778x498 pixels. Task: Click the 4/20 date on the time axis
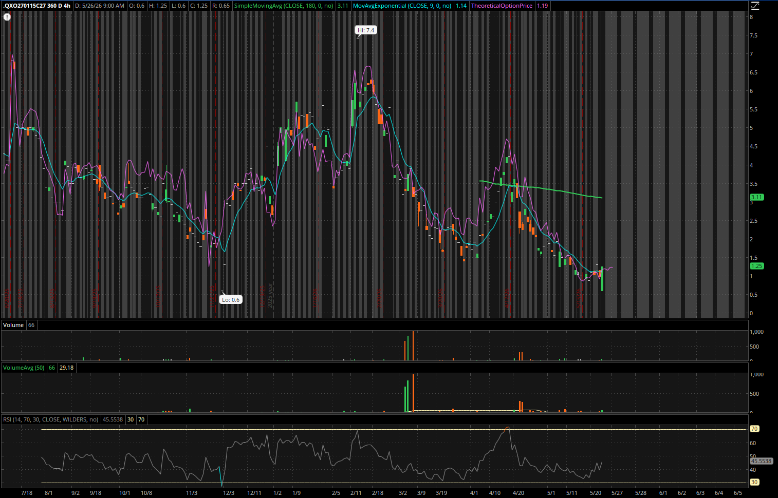[518, 493]
